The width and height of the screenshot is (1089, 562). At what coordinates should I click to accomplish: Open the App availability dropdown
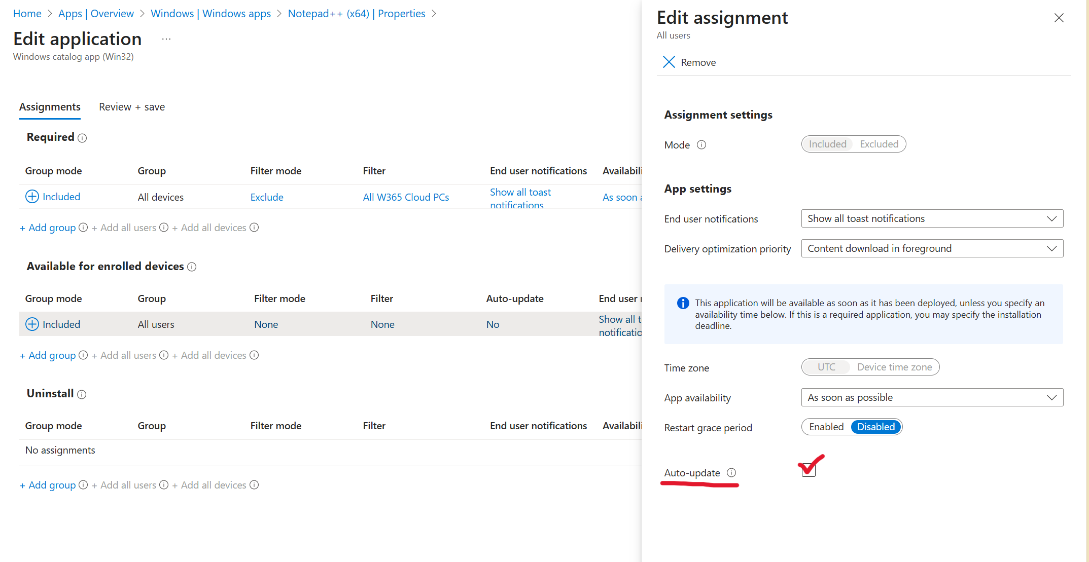932,398
